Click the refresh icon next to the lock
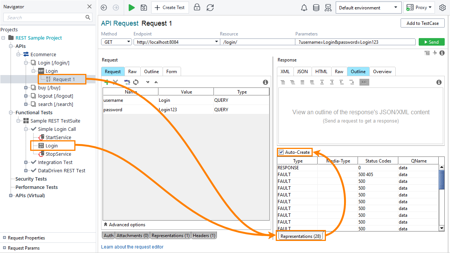Viewport: 450px width, 253px height. click(x=210, y=8)
